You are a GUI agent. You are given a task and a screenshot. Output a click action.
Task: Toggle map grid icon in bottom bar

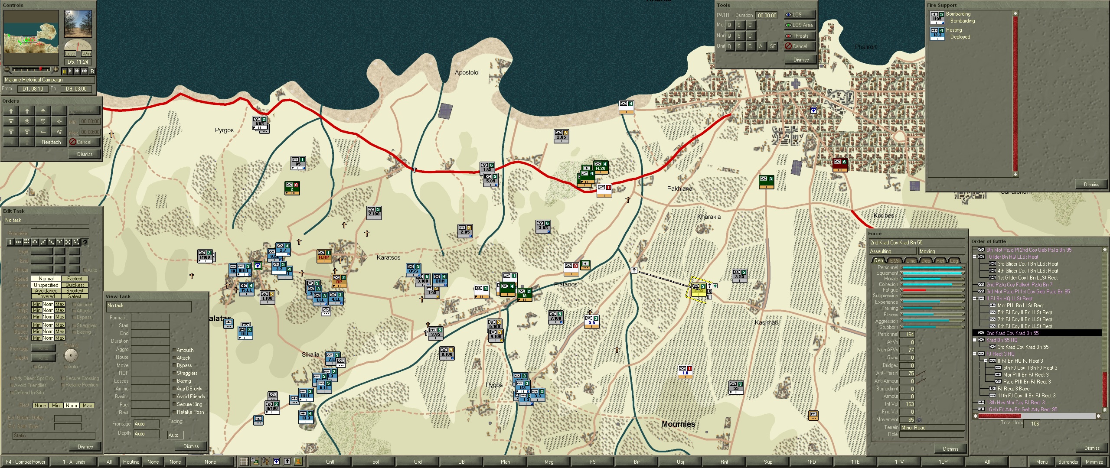(244, 462)
